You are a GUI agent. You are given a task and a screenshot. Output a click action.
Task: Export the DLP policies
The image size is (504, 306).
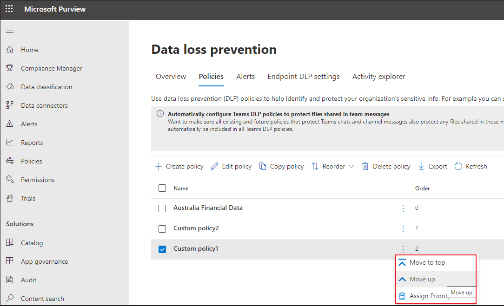pos(432,166)
